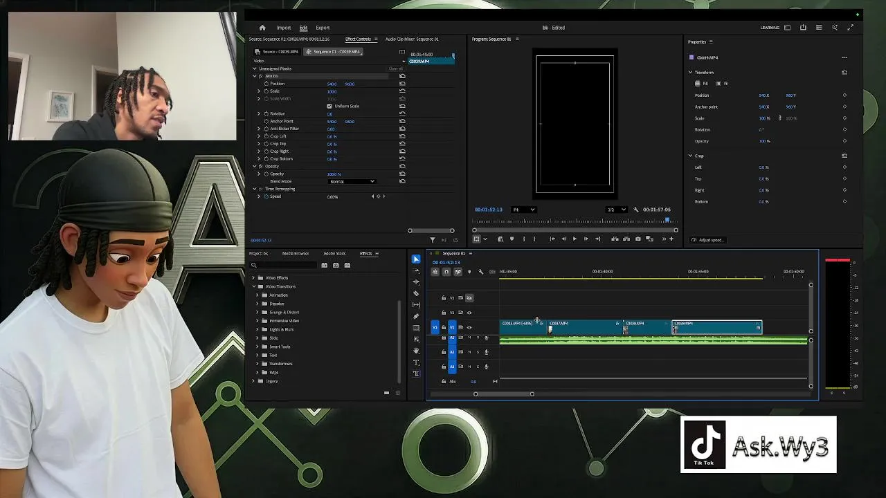This screenshot has width=886, height=498.
Task: Select the Ripple Edit tool
Action: (x=416, y=282)
